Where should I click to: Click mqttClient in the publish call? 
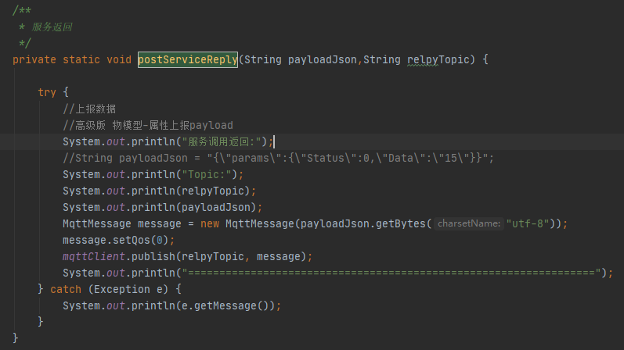(93, 256)
